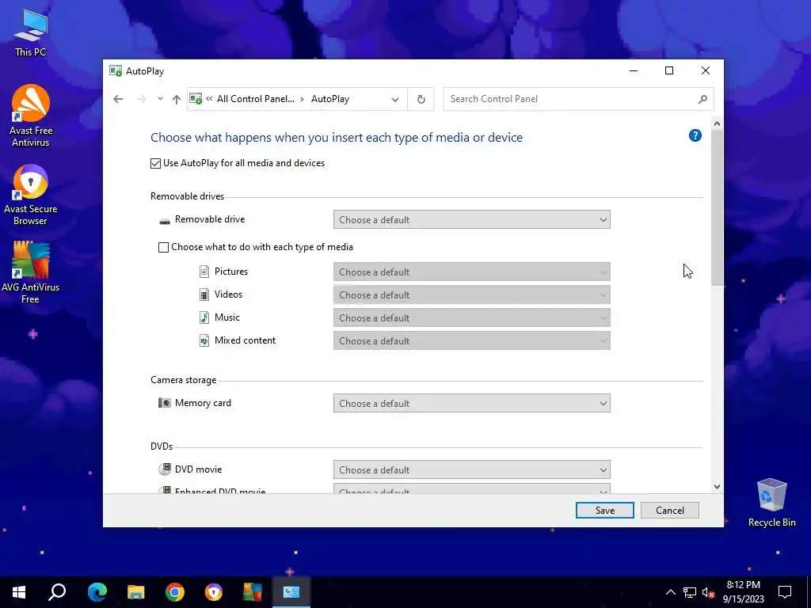Click the AutoPlay title bar icon
The height and width of the screenshot is (608, 811).
point(116,71)
